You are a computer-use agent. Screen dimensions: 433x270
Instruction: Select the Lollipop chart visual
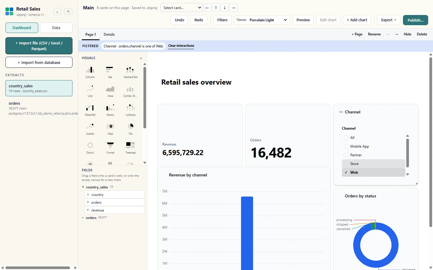click(x=131, y=110)
